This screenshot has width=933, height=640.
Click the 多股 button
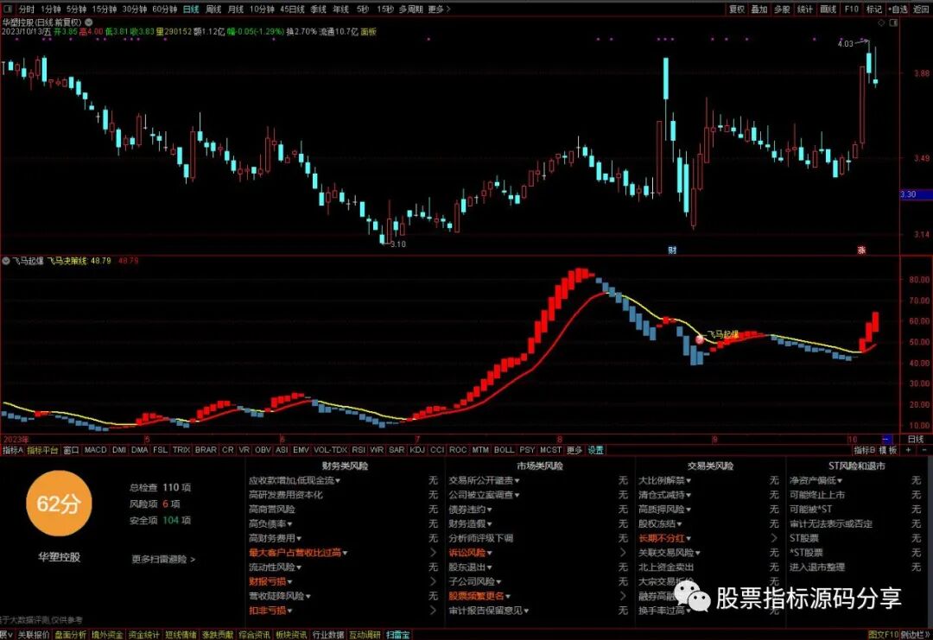click(782, 10)
